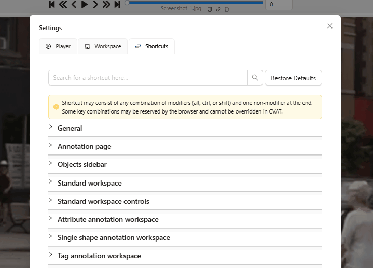The width and height of the screenshot is (373, 268).
Task: Click the frame progress slider
Action: coord(194,3)
